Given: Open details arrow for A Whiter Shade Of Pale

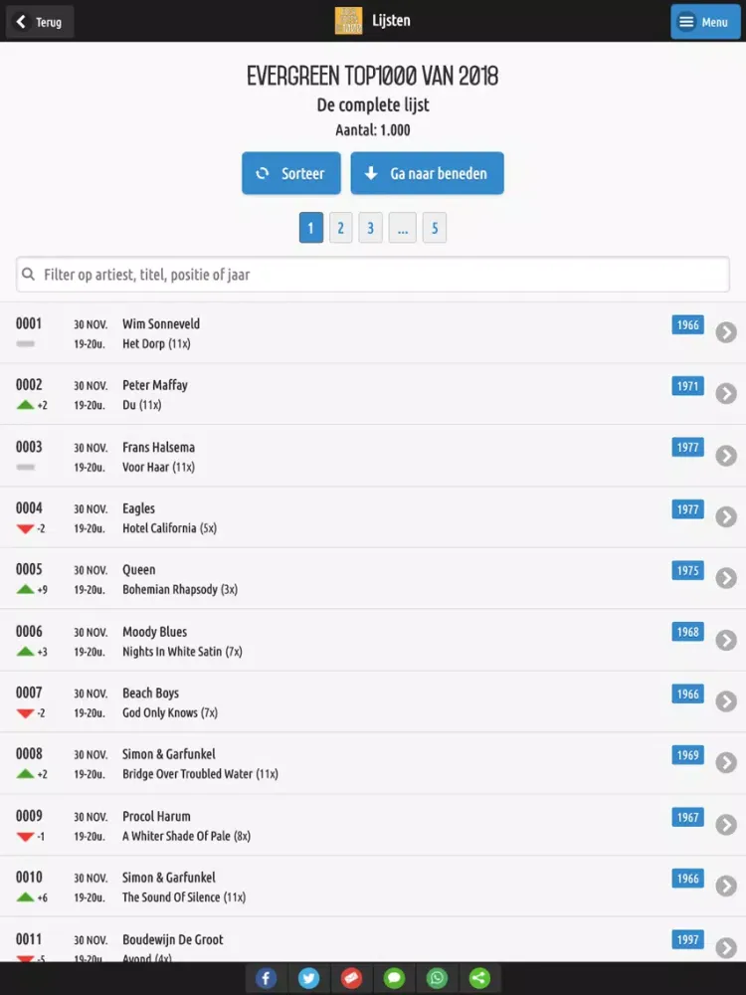Looking at the screenshot, I should (x=726, y=824).
